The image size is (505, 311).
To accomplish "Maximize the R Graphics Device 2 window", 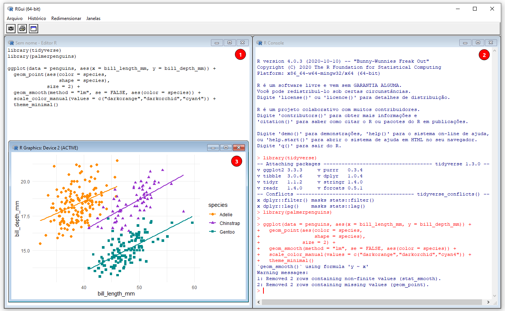I will (226, 148).
